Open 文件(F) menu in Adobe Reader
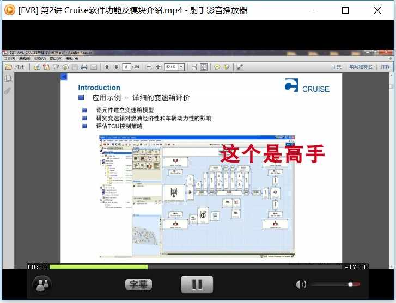The image size is (396, 303). click(10, 59)
